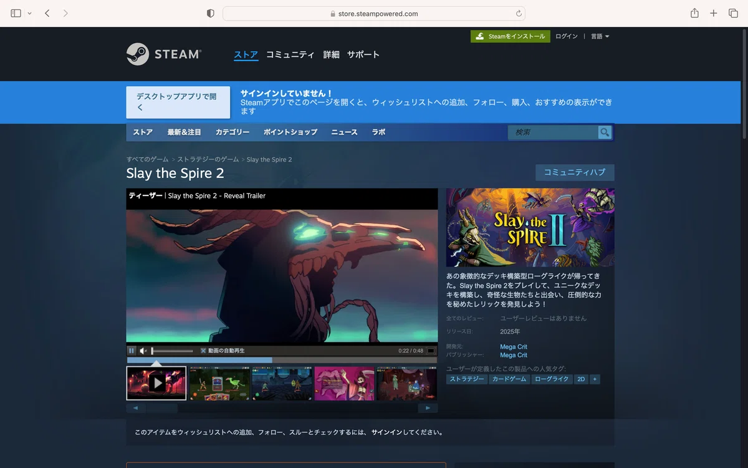Viewport: 748px width, 468px height.
Task: Show the tab overview
Action: (x=733, y=13)
